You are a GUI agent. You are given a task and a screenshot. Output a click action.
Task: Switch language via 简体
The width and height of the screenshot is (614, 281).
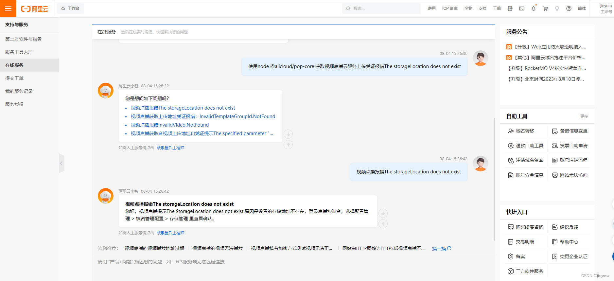pyautogui.click(x=582, y=9)
